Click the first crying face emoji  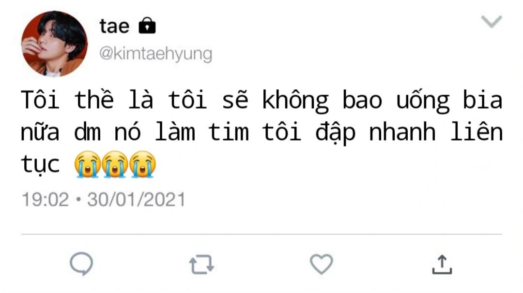[87, 164]
